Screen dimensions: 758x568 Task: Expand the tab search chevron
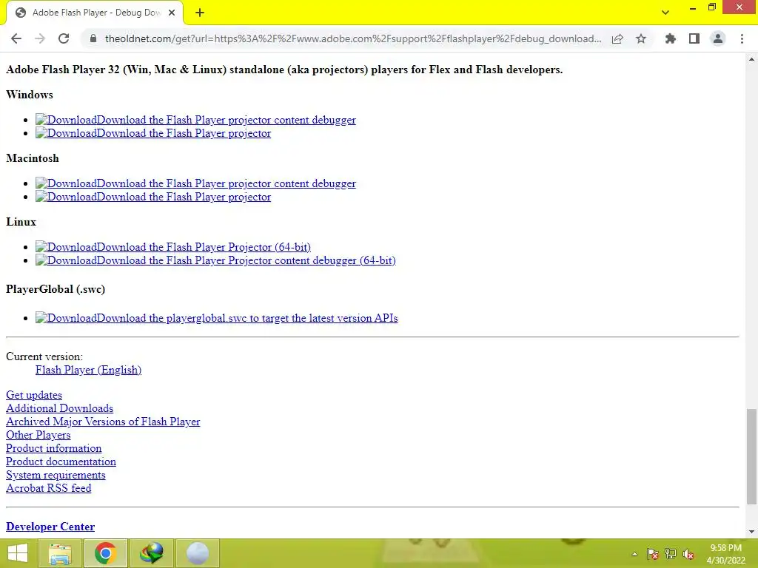[665, 12]
